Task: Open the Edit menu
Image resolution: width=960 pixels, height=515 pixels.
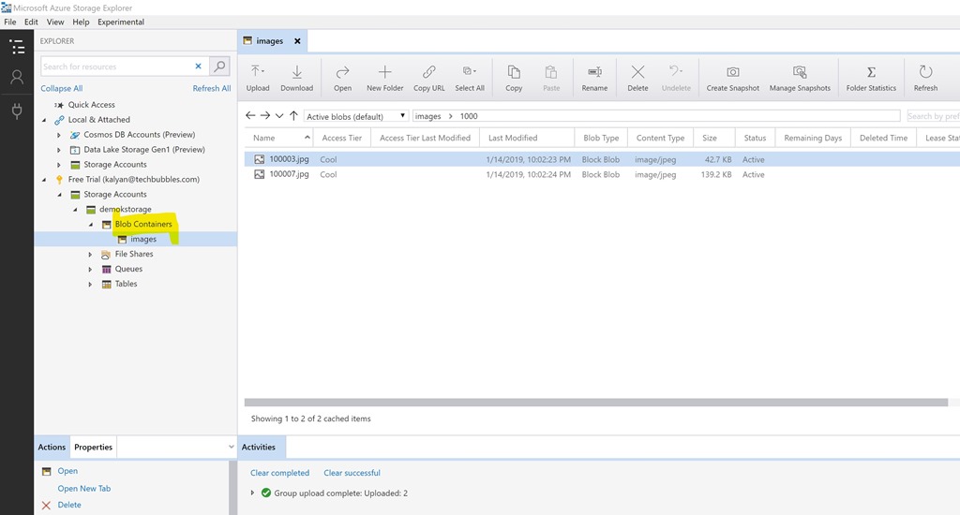Action: [31, 22]
